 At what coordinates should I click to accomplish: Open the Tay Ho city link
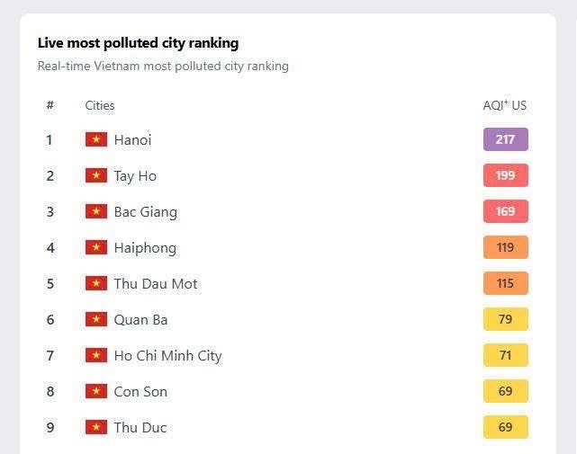(135, 175)
